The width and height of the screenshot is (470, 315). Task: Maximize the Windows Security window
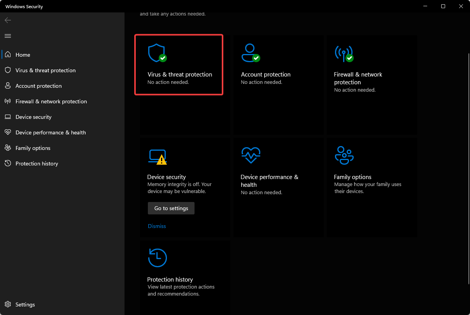click(443, 6)
